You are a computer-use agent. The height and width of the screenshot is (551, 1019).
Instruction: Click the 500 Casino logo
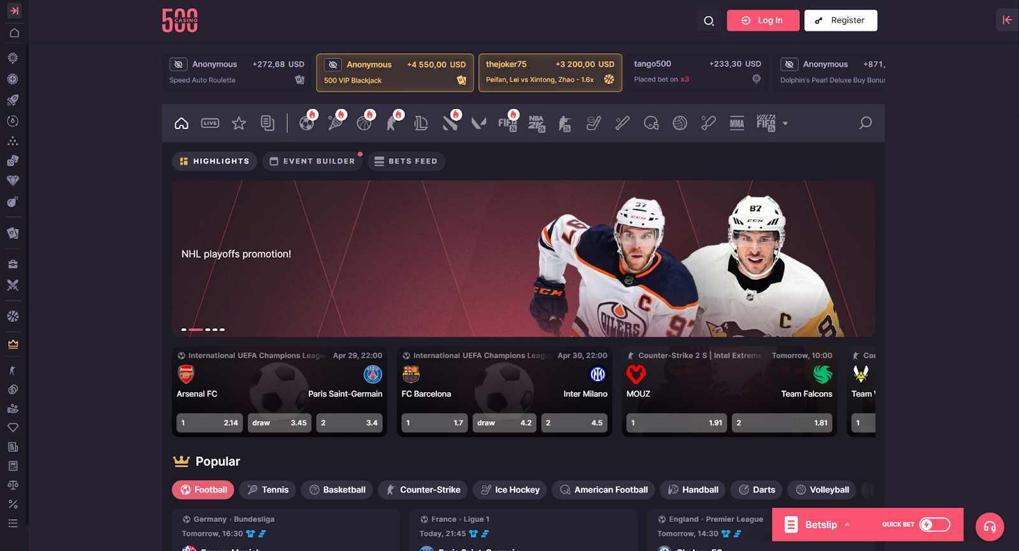[180, 20]
